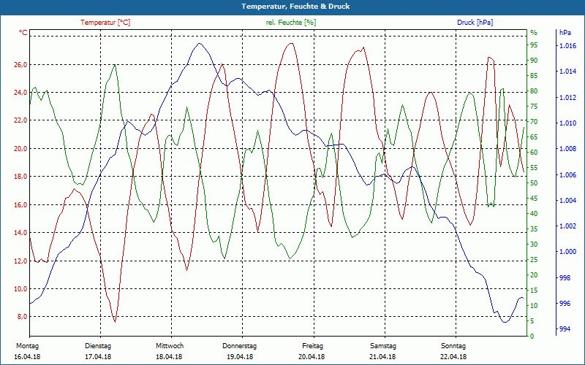Select the red 'Temperatur [°C]' legend label
This screenshot has height=365, width=585.
tap(105, 23)
